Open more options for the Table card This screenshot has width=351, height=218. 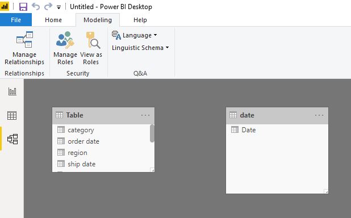[145, 115]
